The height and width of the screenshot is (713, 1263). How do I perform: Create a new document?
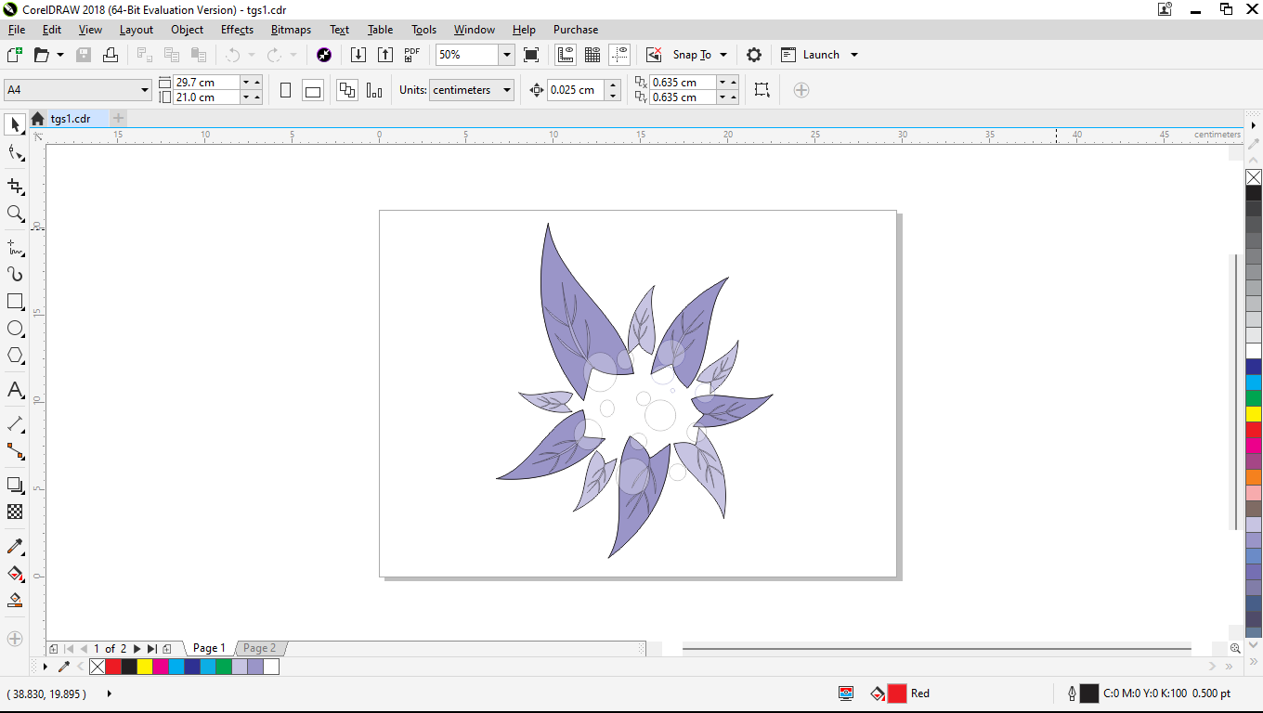tap(15, 55)
